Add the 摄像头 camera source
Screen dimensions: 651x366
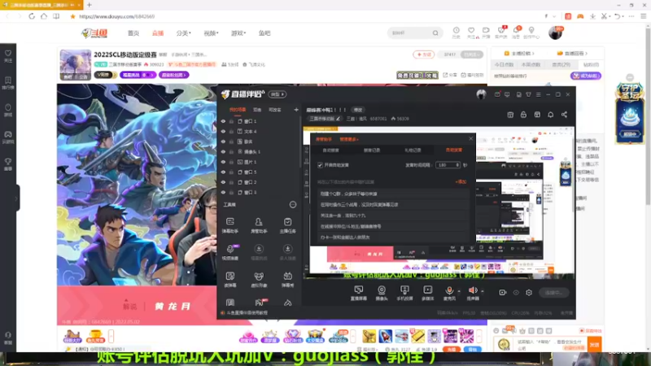tap(382, 293)
